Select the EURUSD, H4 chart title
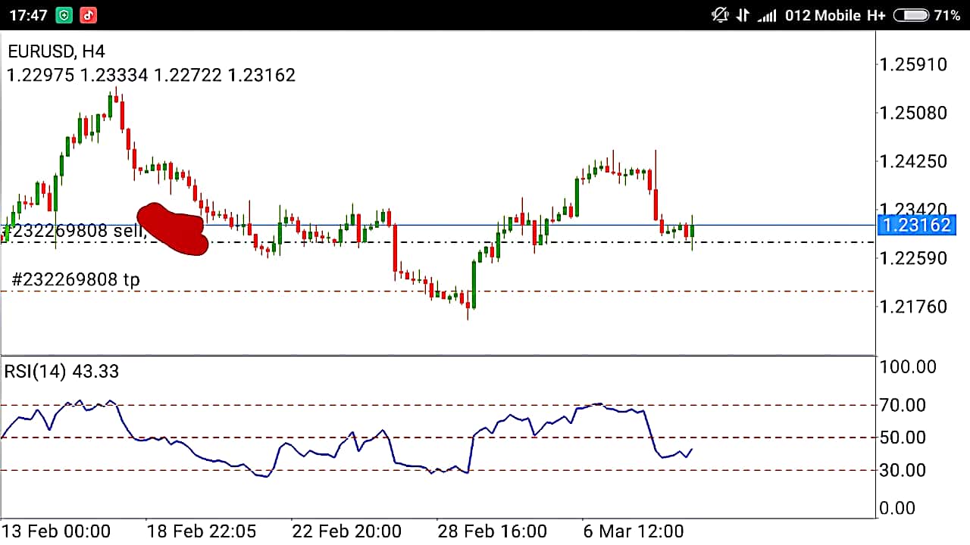970x545 pixels. click(56, 51)
